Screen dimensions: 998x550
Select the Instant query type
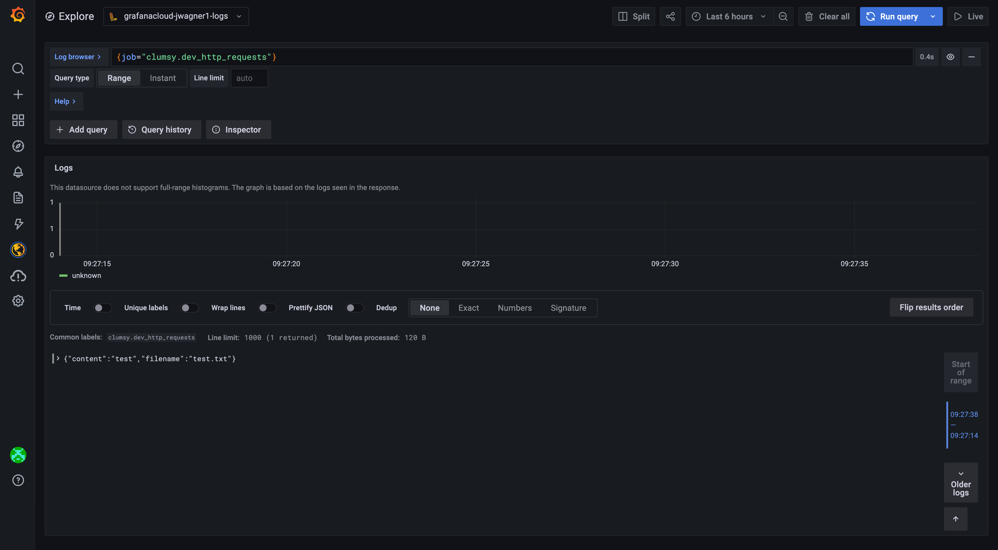(163, 78)
